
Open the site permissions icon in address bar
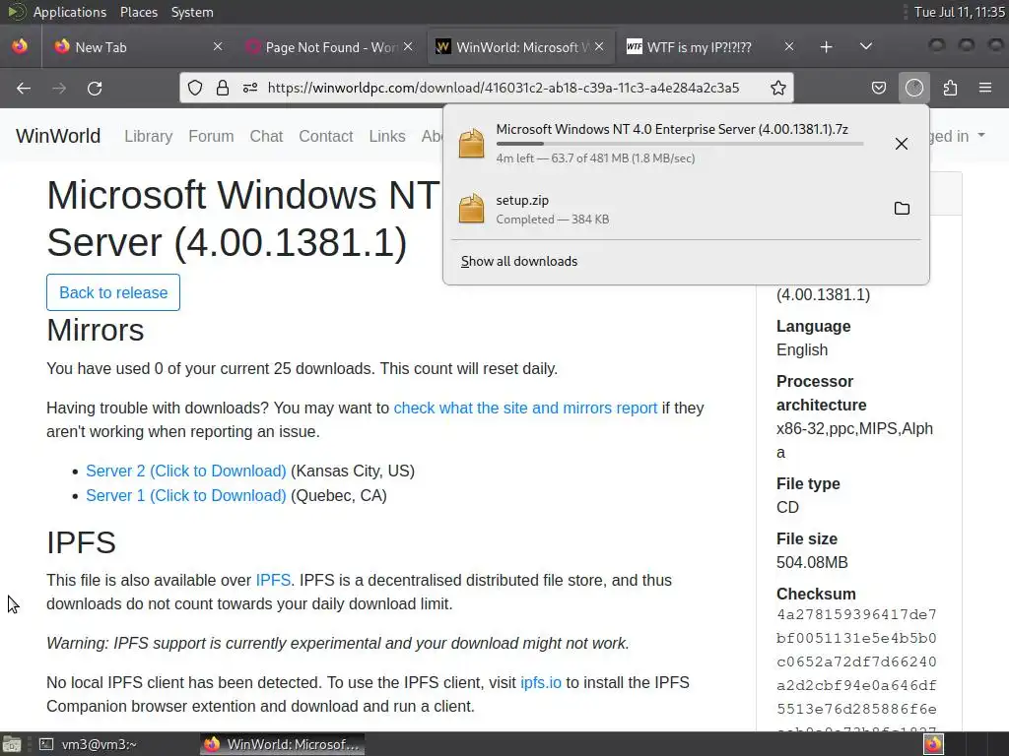(250, 88)
